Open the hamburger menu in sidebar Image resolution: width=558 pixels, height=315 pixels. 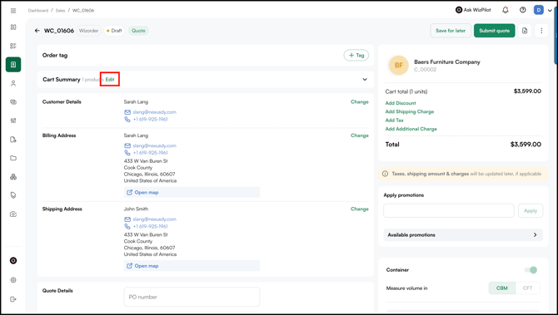[x=13, y=11]
